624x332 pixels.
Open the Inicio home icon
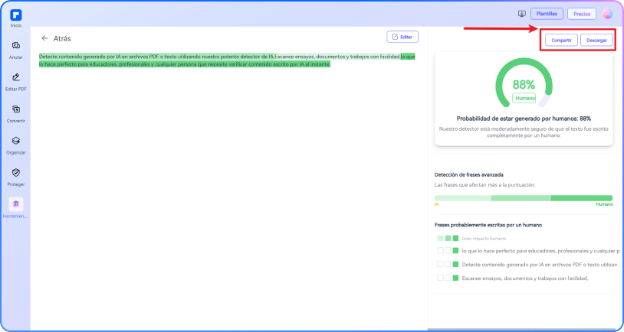tap(16, 18)
